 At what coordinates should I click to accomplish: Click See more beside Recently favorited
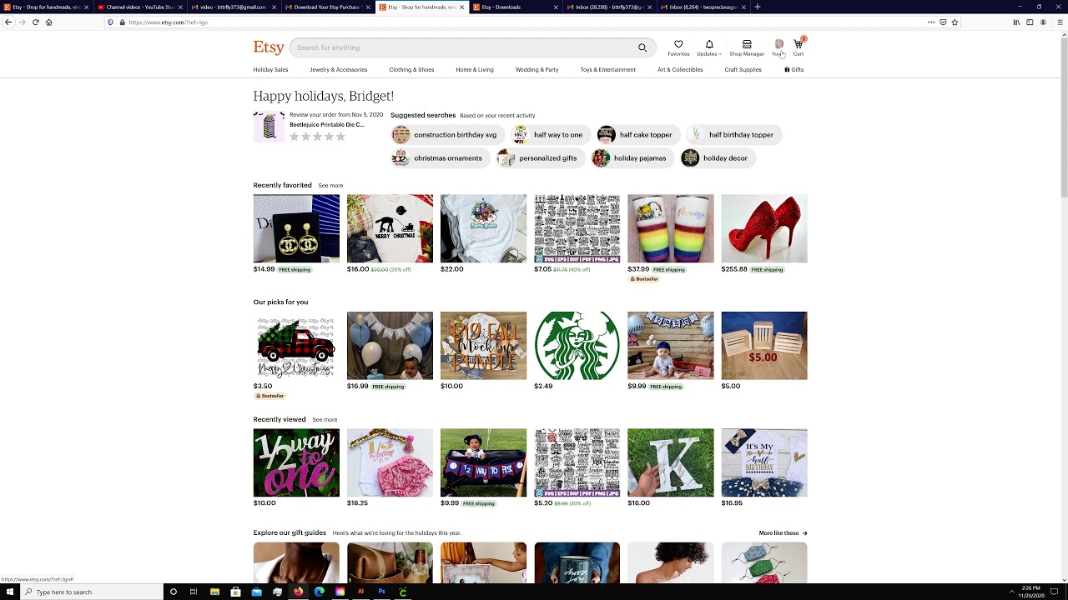pyautogui.click(x=330, y=186)
